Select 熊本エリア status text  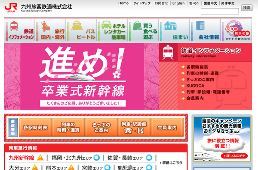point(56,168)
